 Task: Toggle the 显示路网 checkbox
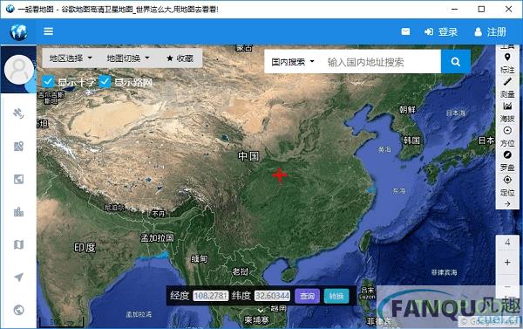pos(105,82)
